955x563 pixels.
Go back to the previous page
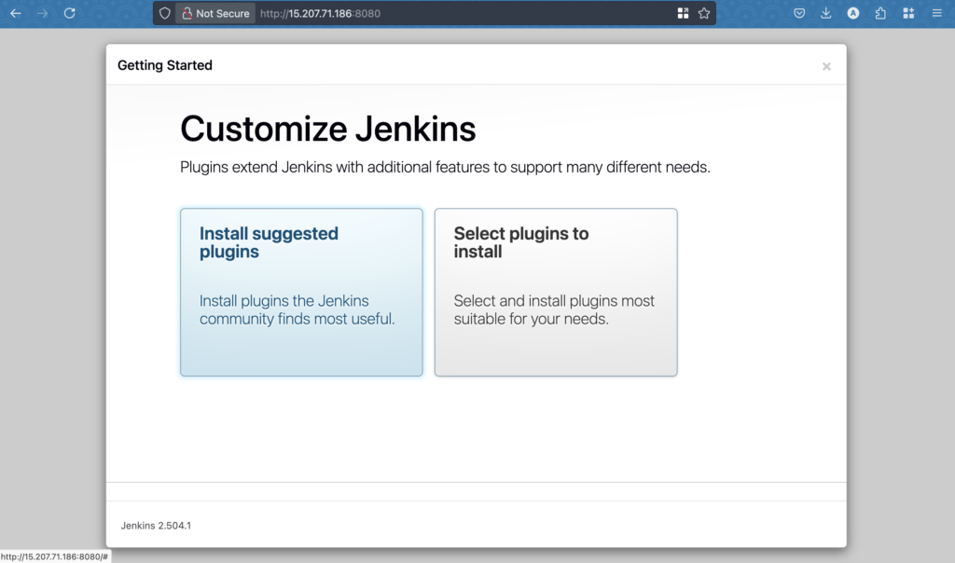(16, 13)
